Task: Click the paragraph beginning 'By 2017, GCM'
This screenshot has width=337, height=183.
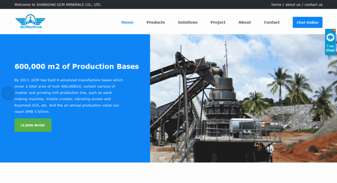Action: (x=69, y=96)
